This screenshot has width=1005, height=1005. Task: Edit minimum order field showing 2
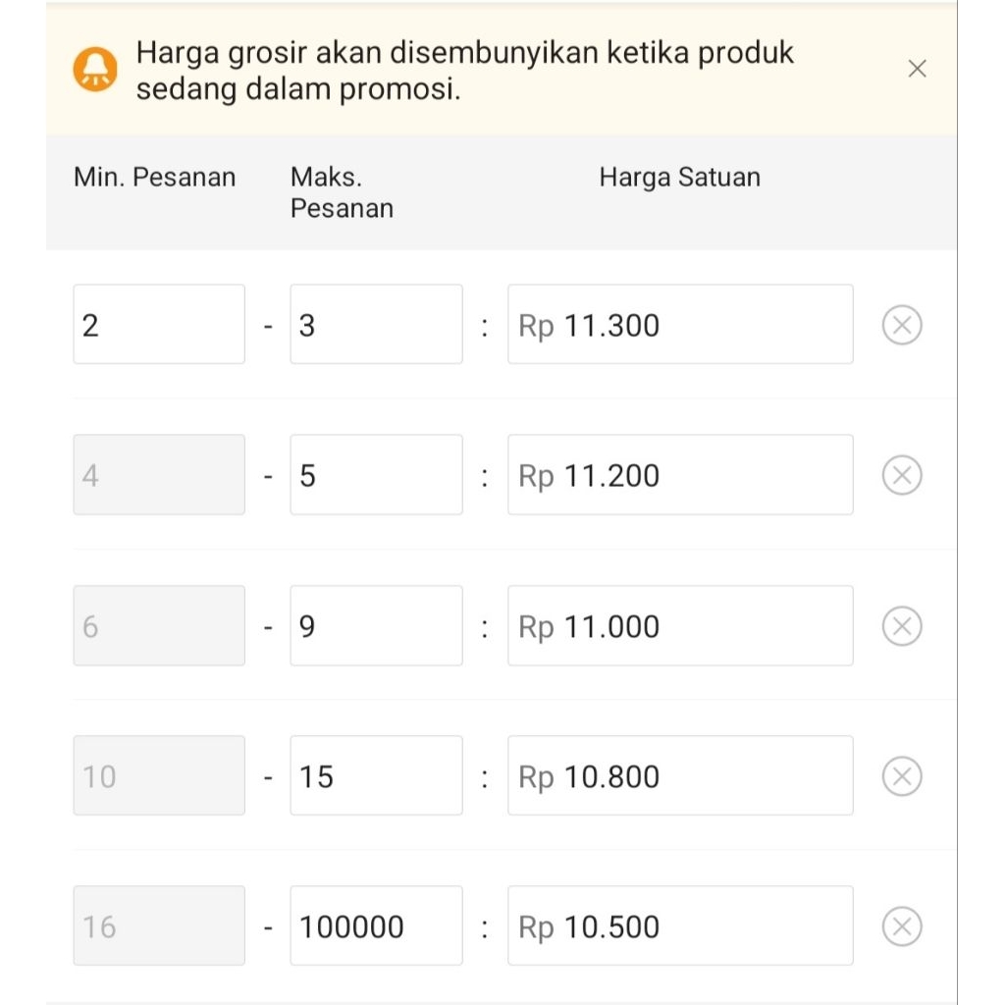[x=159, y=325]
